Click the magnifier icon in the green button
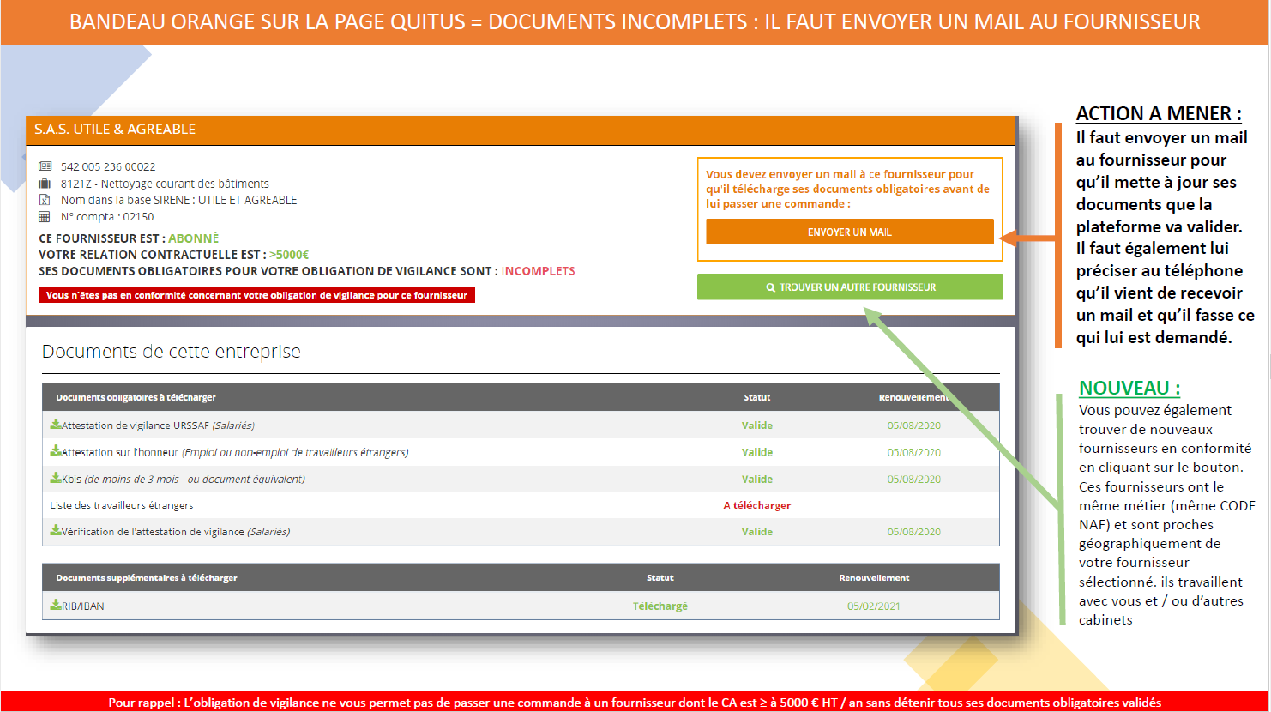 click(770, 287)
